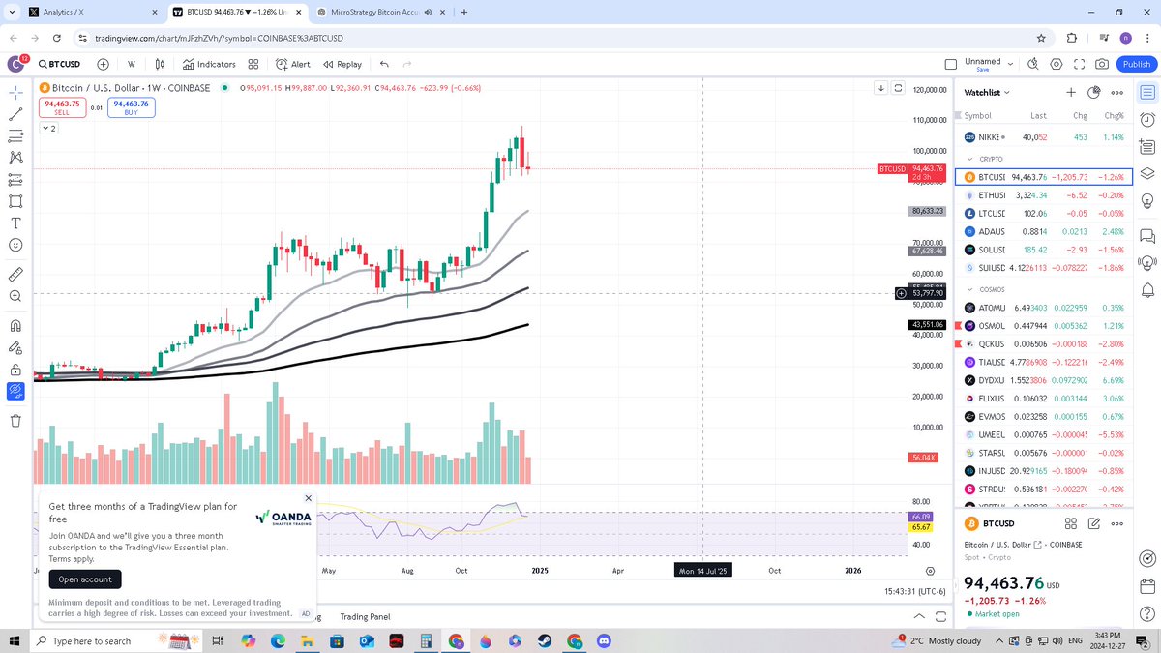The image size is (1161, 653).
Task: Open the indicator templates grid icon
Action: click(253, 64)
